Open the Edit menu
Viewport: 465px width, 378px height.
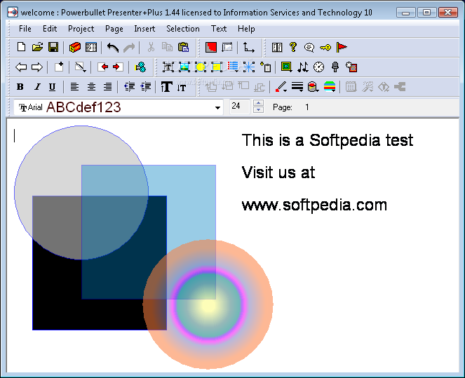(50, 29)
